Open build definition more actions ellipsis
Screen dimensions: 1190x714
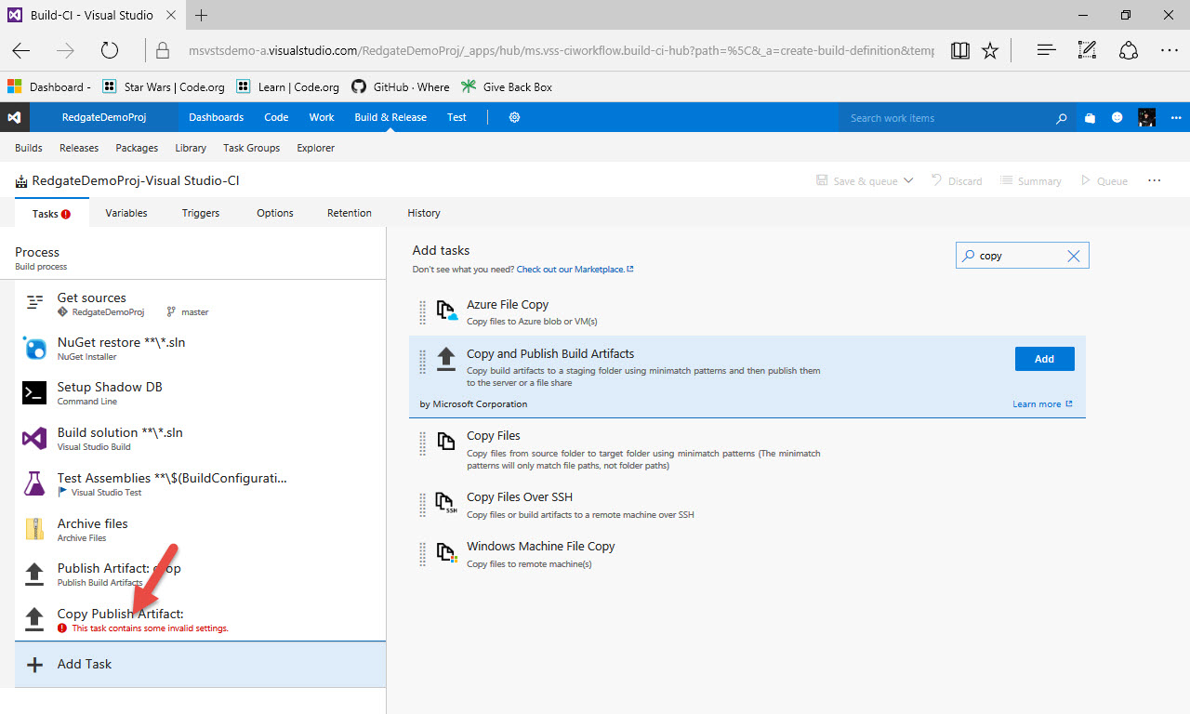(1155, 180)
